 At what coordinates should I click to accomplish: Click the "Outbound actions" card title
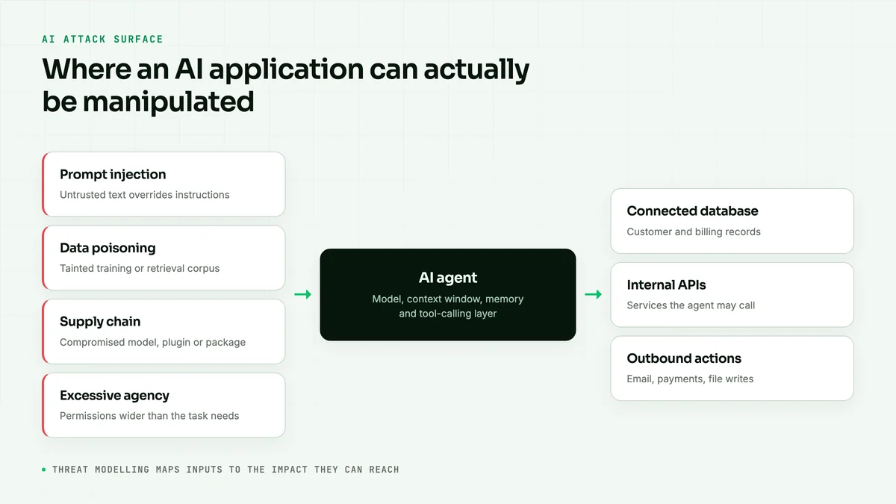coord(684,358)
